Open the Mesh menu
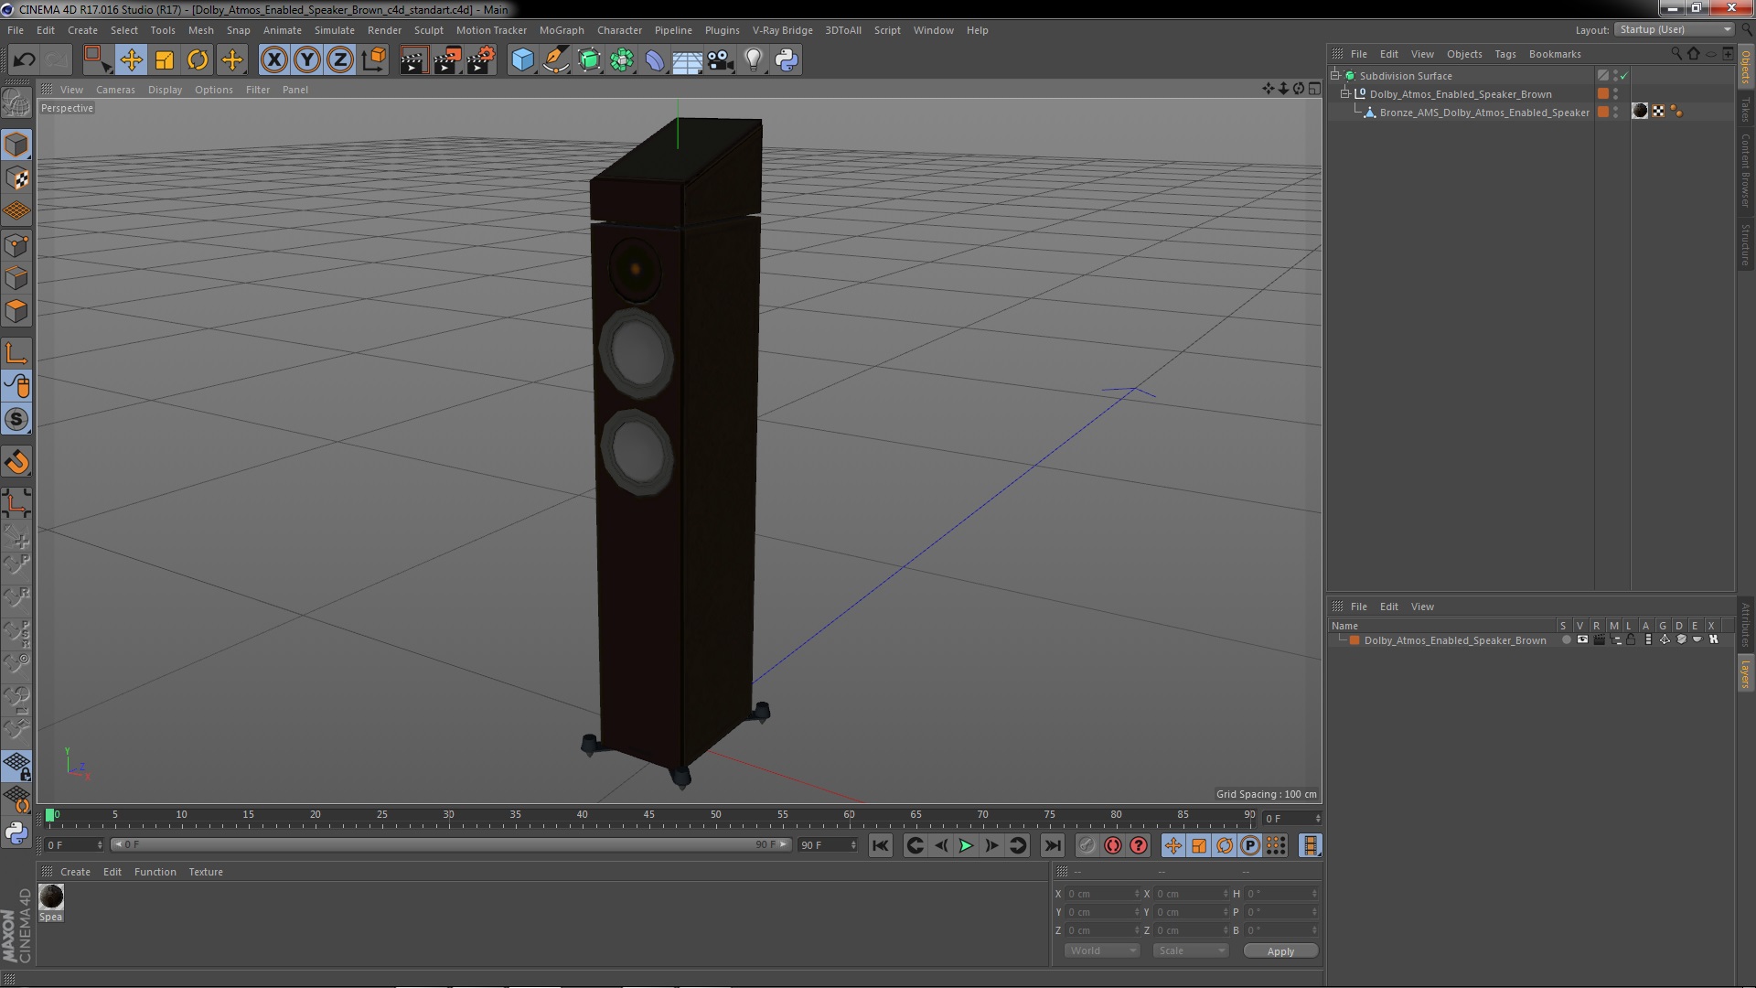The height and width of the screenshot is (988, 1756). [x=200, y=30]
